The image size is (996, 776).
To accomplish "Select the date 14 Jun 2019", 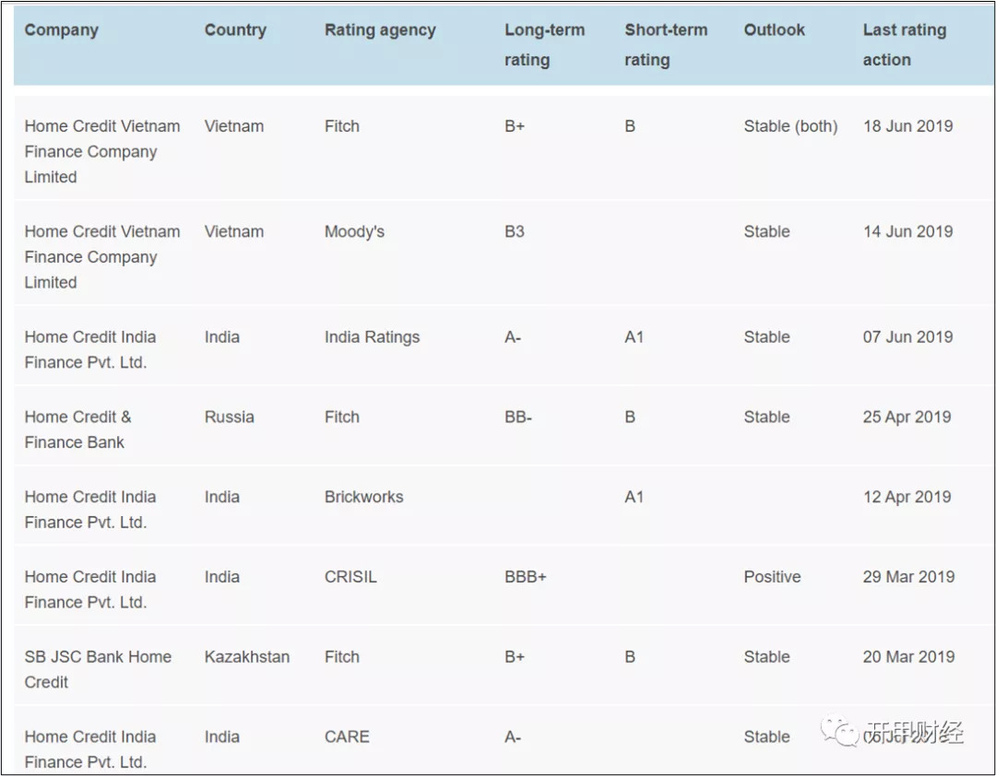I will click(x=907, y=231).
